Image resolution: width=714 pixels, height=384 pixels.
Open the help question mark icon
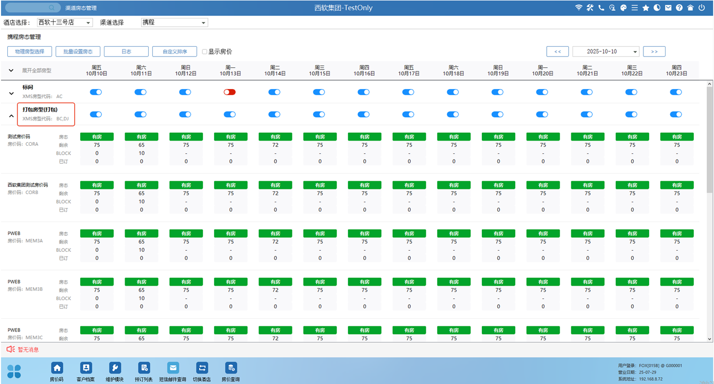click(679, 8)
